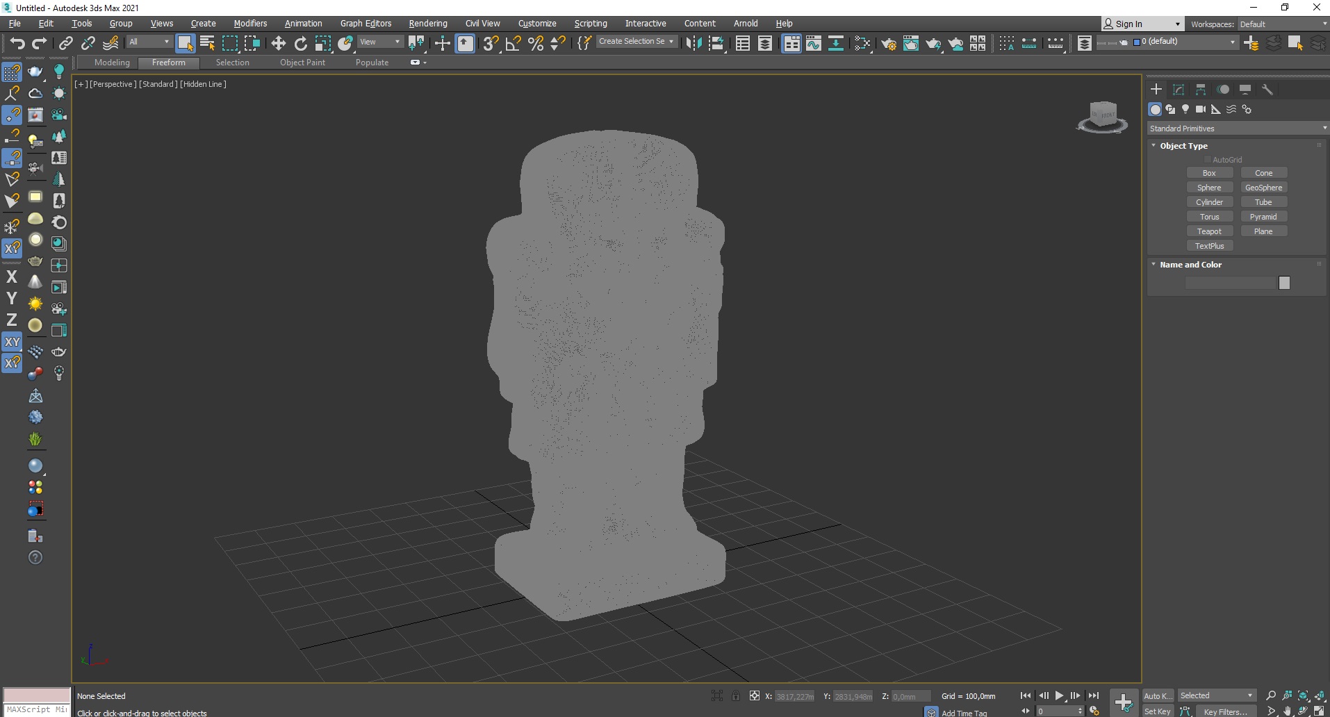Screen dimensions: 1330x717
Task: Open the Standard Primitives category dropdown
Action: 1238,129
